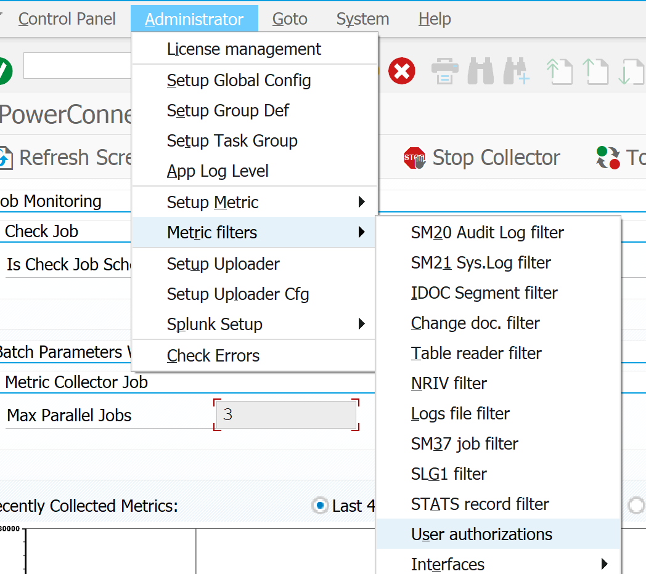Click the Print icon in toolbar

444,71
